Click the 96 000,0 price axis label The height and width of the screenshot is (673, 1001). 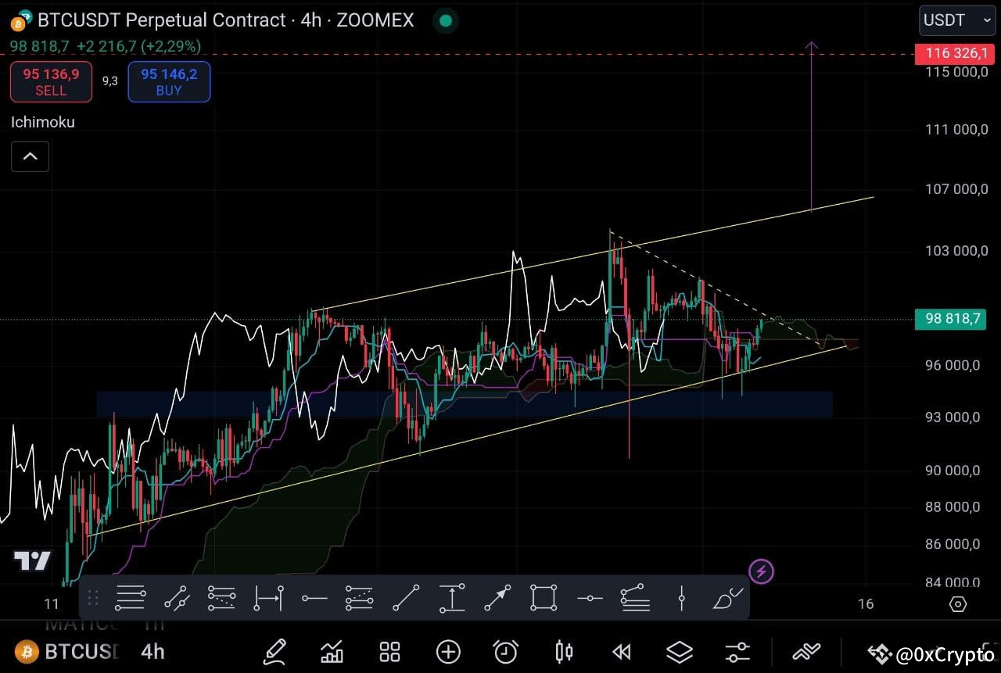(953, 366)
